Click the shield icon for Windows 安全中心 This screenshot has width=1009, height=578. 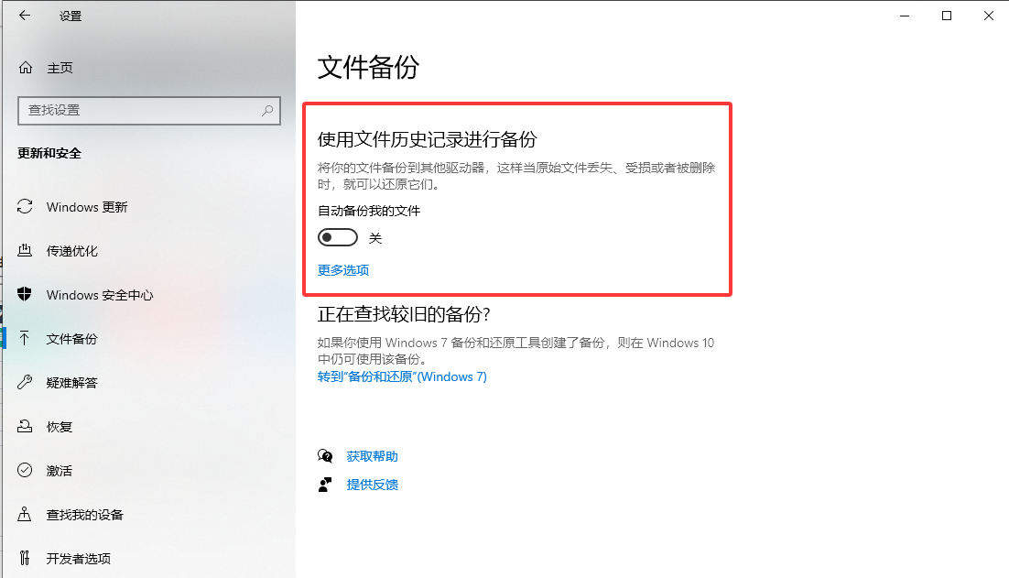pos(25,294)
